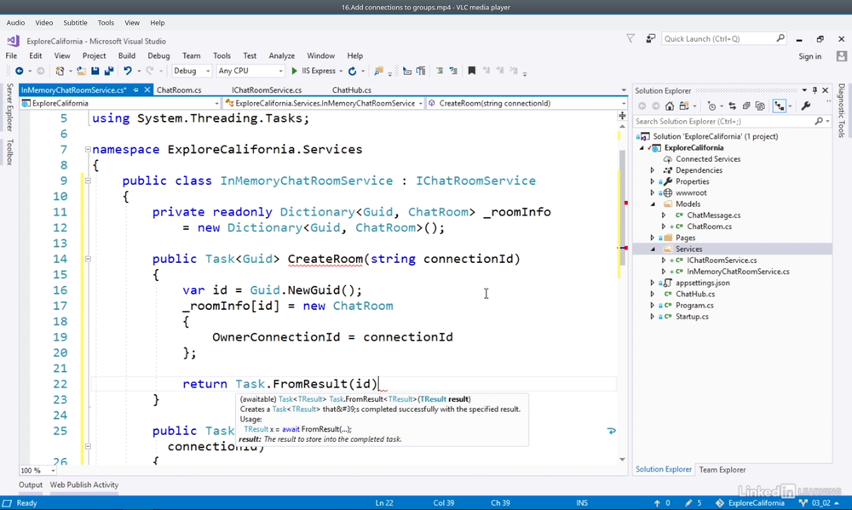The width and height of the screenshot is (852, 510).
Task: Open the Diagnostic Tools side tab
Action: (x=841, y=110)
